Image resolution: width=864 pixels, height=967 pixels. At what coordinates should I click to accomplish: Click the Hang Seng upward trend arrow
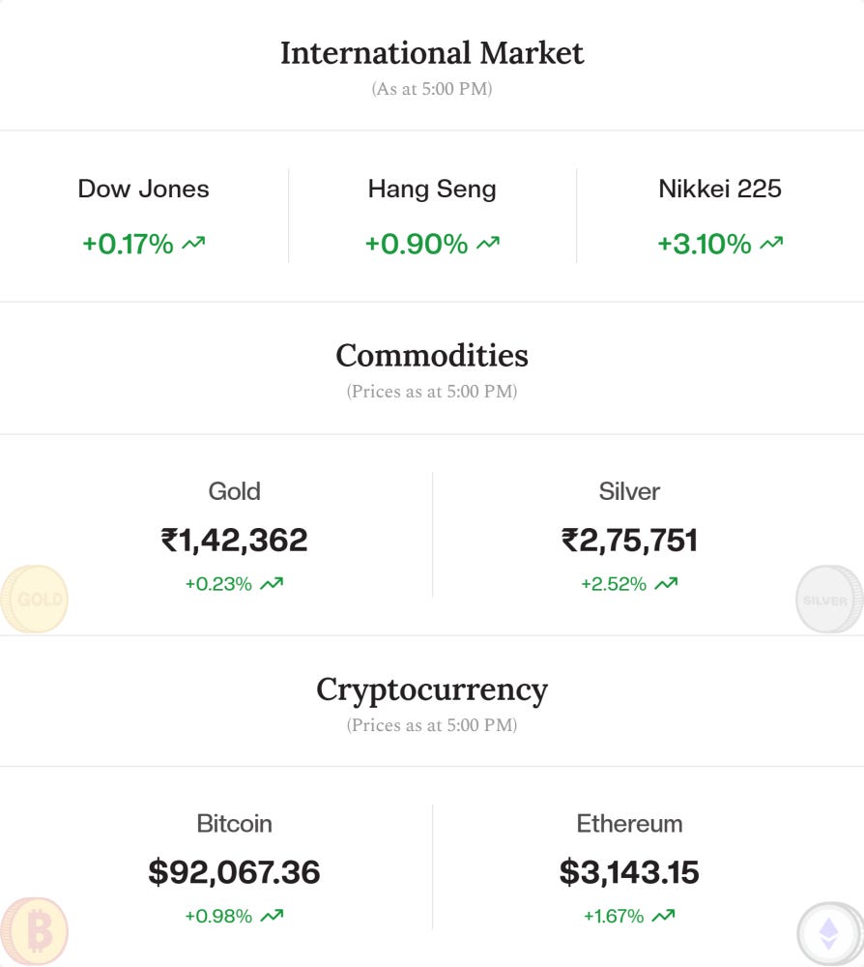488,244
